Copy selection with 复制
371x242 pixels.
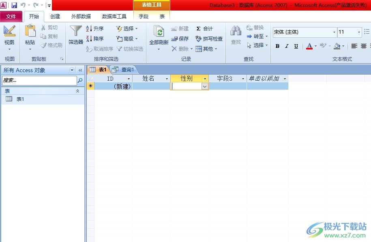click(49, 36)
